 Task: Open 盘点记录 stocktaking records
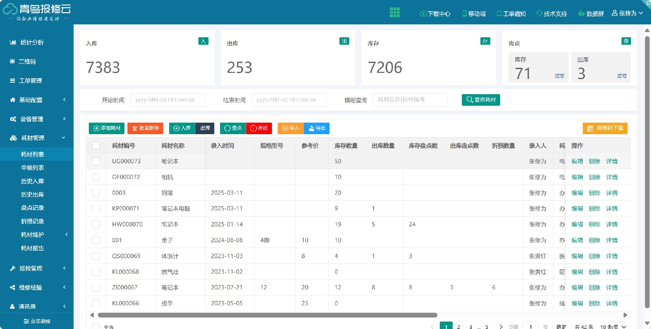click(33, 208)
